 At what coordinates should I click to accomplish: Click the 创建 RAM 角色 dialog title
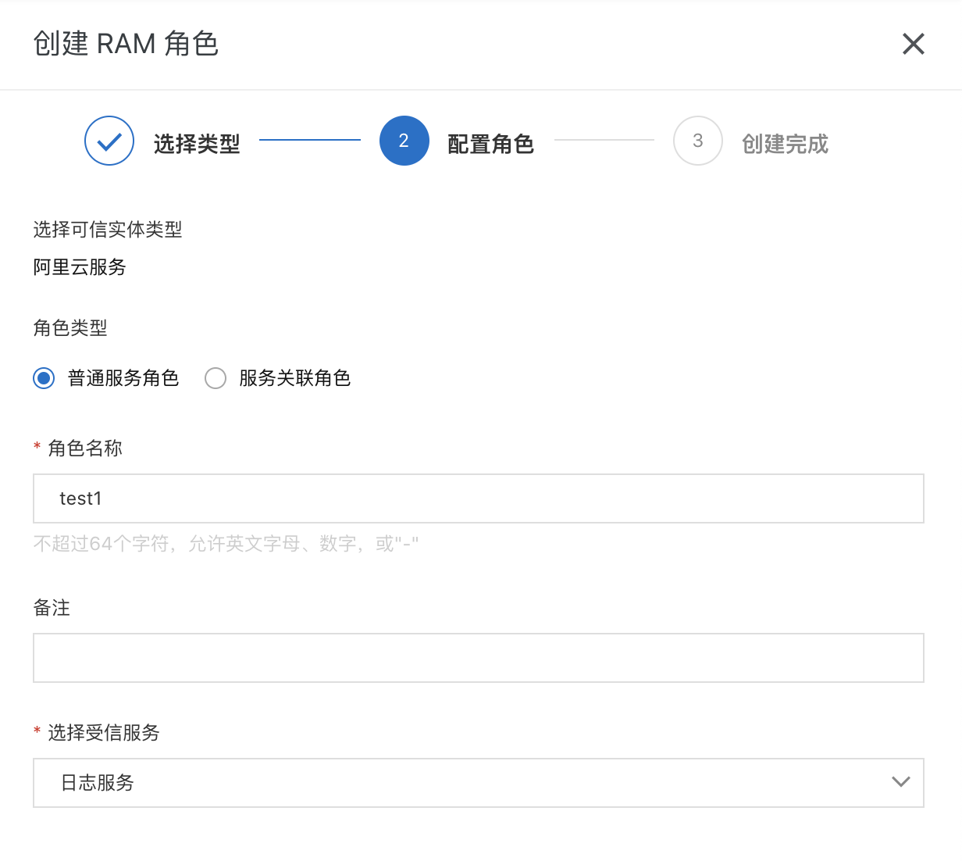click(x=126, y=44)
